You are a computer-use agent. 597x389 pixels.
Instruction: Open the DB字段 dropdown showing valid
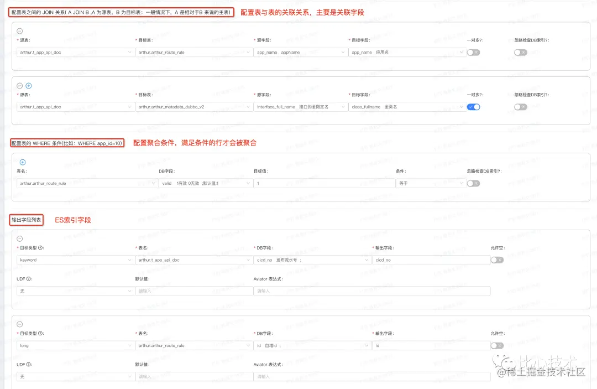click(206, 184)
